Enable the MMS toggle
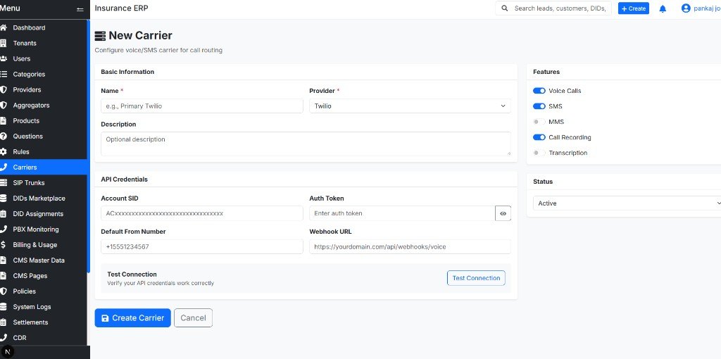 coord(539,122)
